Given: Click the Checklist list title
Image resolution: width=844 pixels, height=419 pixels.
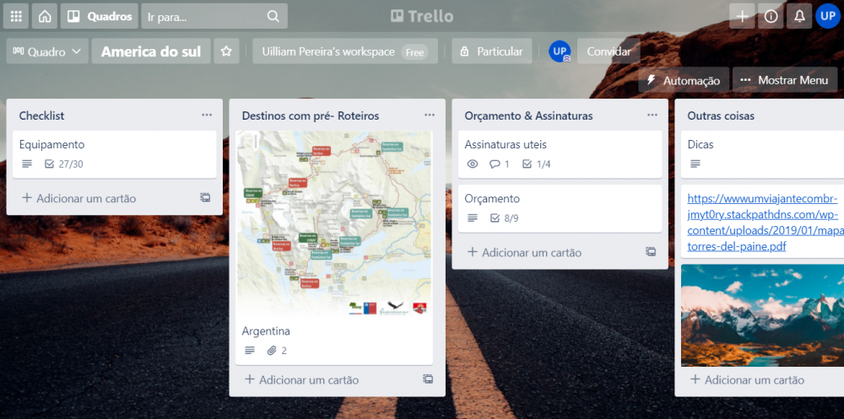Looking at the screenshot, I should 42,115.
